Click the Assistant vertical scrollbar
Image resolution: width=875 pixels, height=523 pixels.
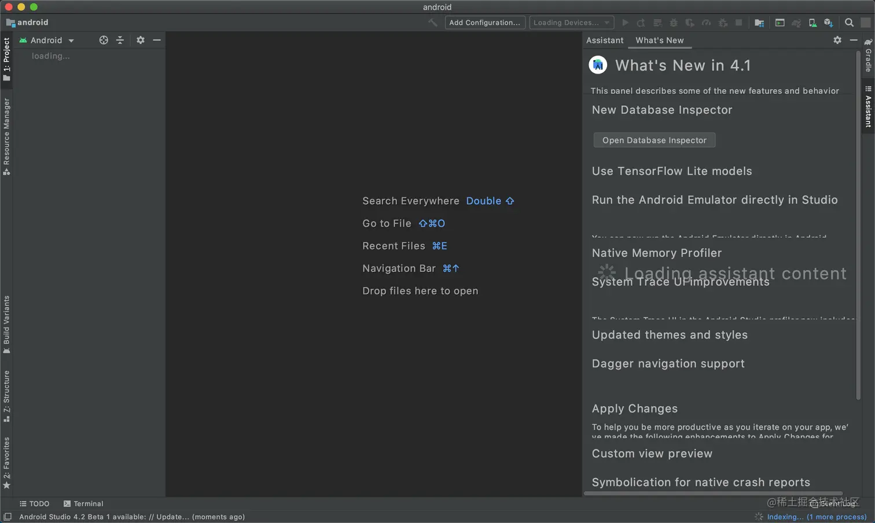point(858,226)
